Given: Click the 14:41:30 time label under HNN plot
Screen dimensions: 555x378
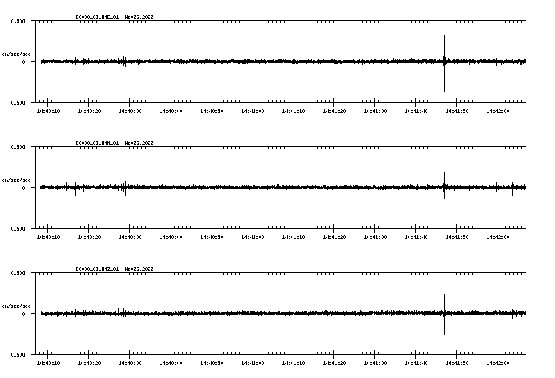Looking at the screenshot, I should pos(375,237).
